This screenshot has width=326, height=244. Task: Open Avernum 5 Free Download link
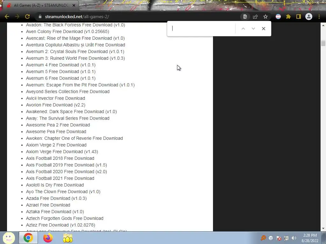(x=61, y=71)
